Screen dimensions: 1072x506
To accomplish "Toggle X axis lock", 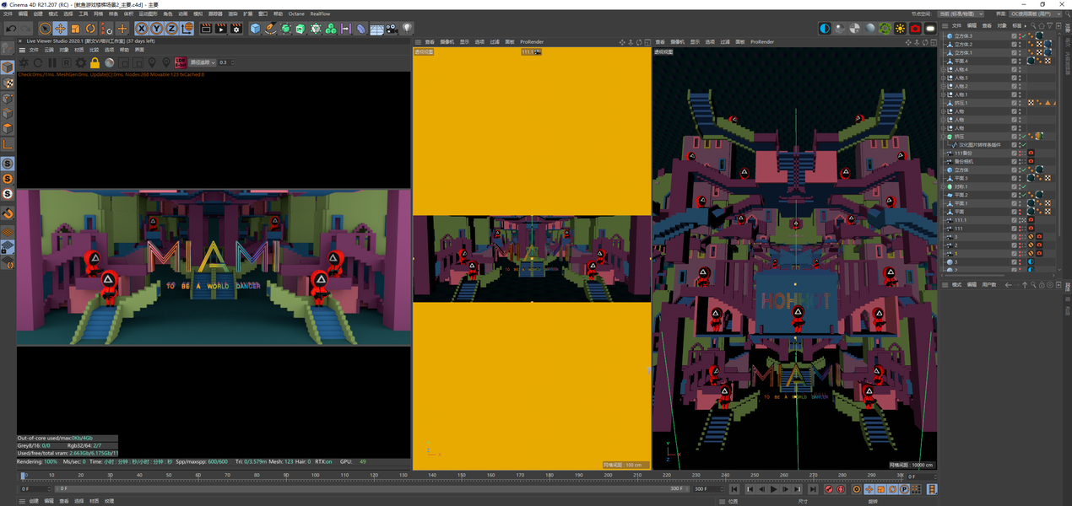I will [142, 29].
